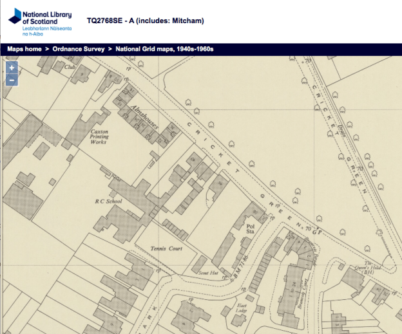
Task: Open National Grid maps, 1940s-1960s link
Action: (164, 49)
